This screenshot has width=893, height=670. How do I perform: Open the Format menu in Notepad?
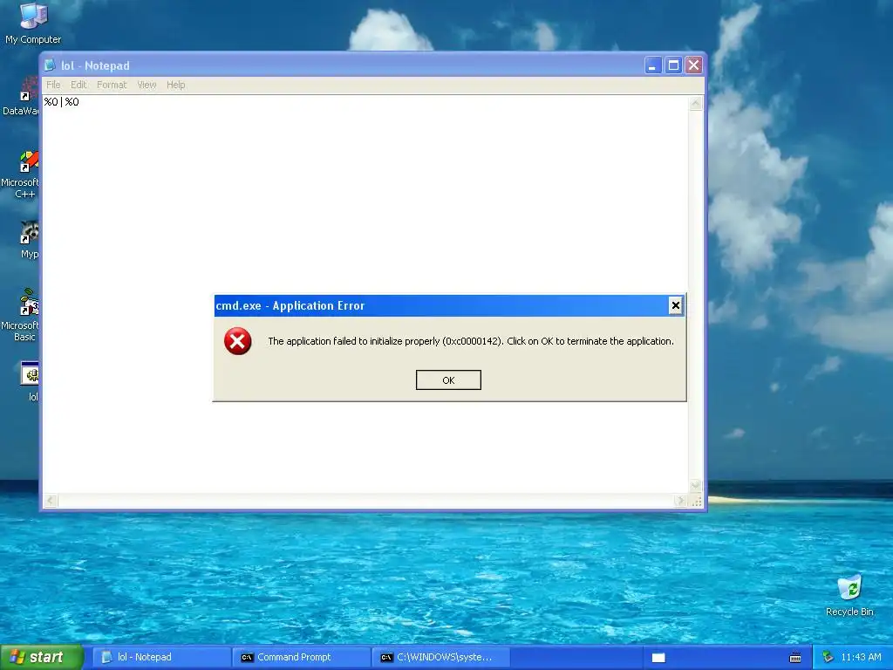[x=112, y=85]
